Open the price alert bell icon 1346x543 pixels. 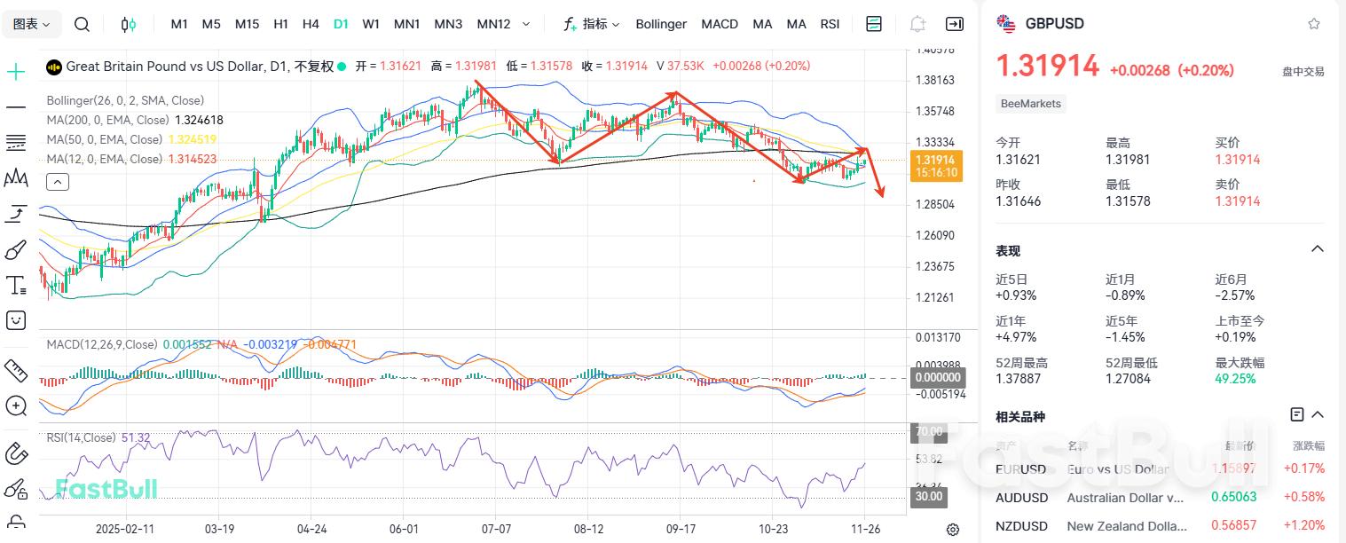click(917, 24)
